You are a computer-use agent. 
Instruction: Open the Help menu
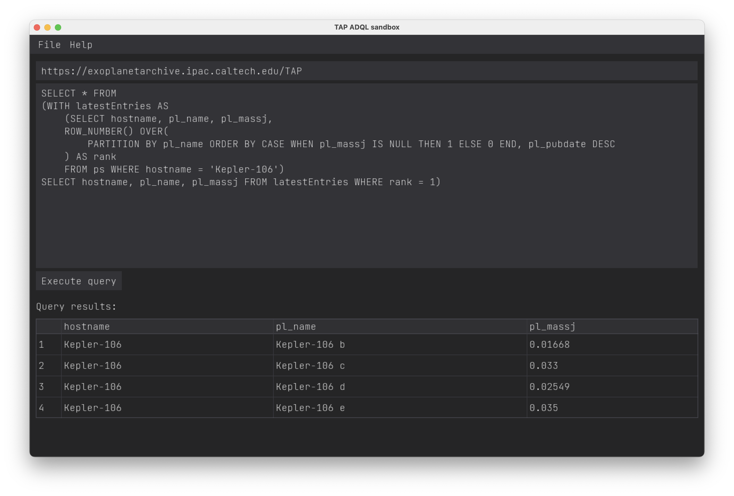(81, 44)
